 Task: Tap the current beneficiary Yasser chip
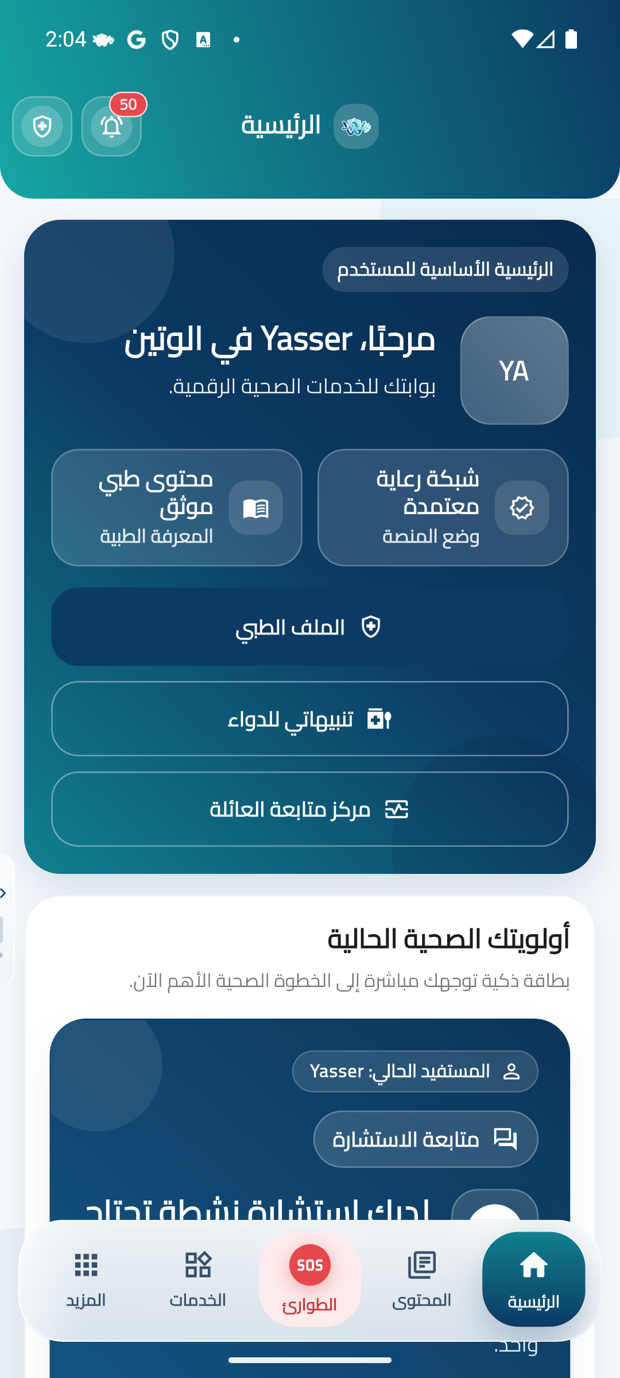click(x=415, y=1071)
